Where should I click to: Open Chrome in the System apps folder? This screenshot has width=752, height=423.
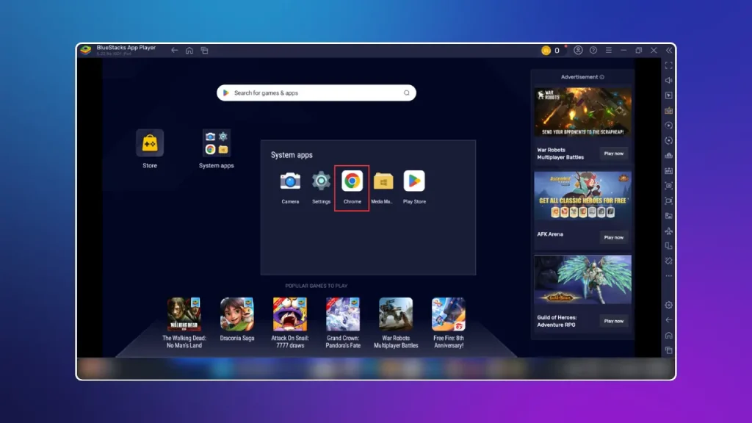coord(352,181)
